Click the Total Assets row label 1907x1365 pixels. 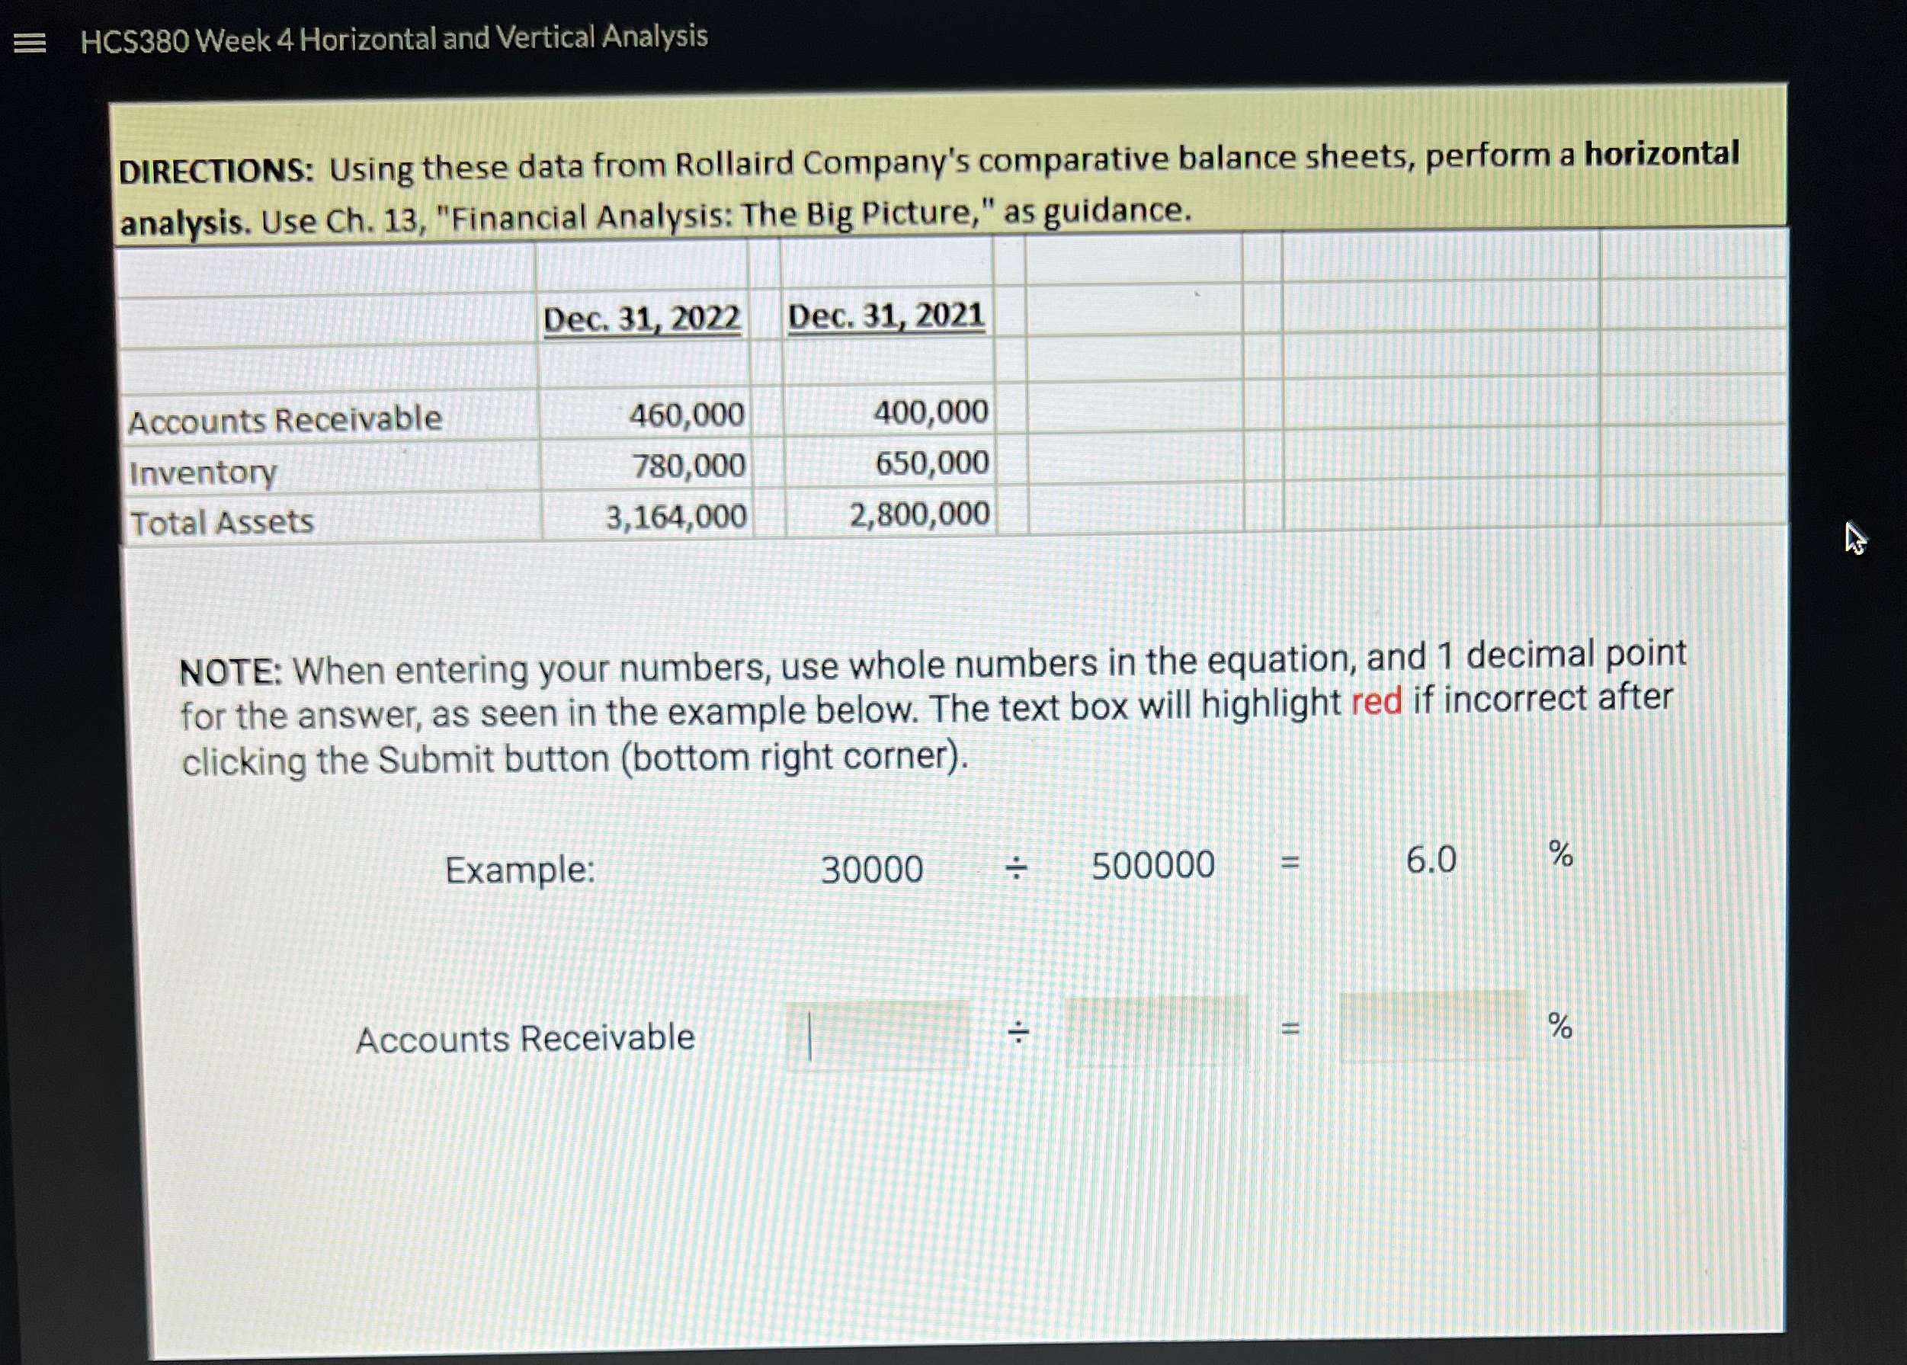click(222, 523)
